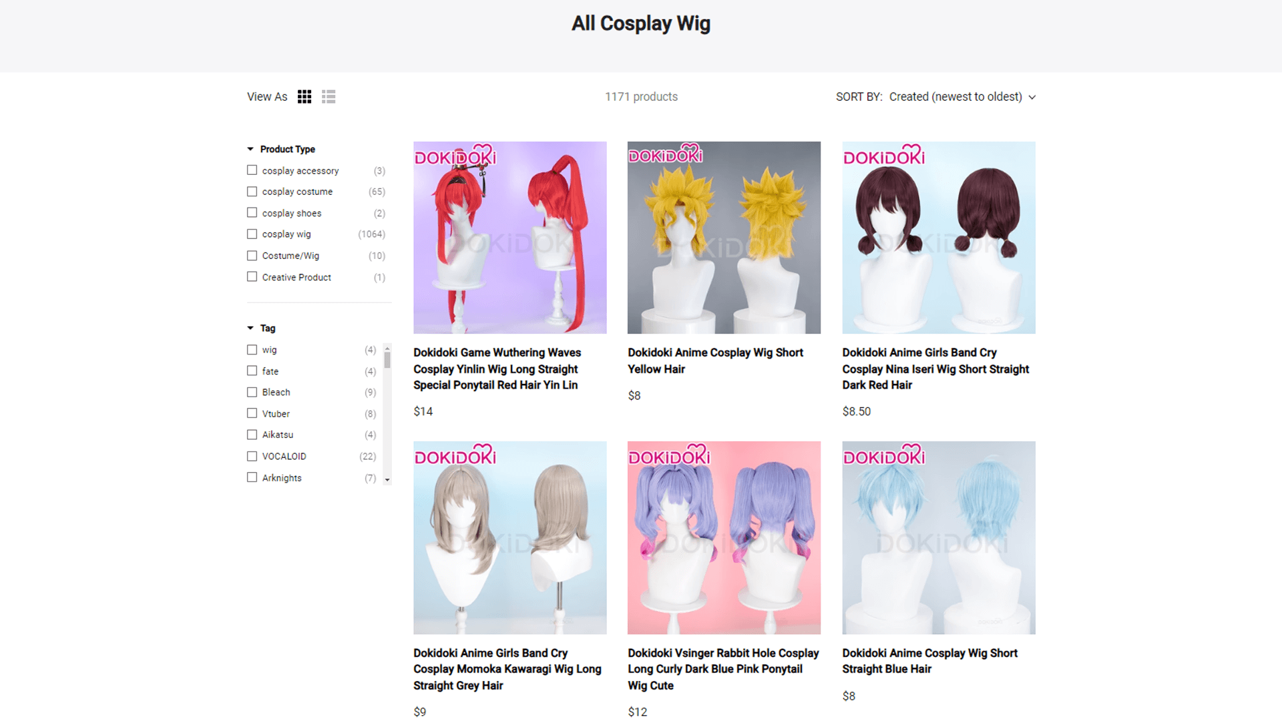Check the cosplay wig product type filter
Screen dimensions: 1282x721
(252, 234)
